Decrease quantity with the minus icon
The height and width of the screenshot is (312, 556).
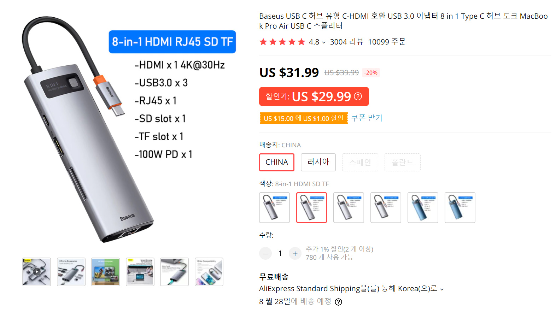point(265,253)
